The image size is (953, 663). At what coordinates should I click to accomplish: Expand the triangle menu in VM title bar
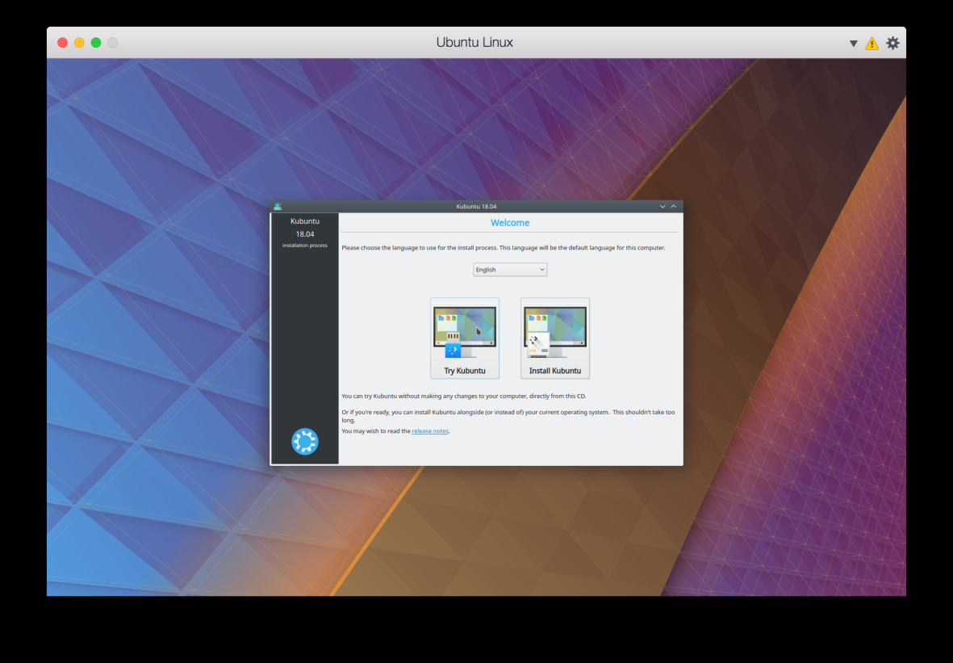853,44
